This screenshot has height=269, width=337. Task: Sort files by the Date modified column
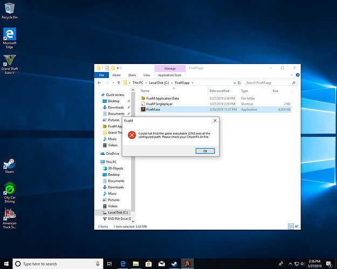click(219, 91)
